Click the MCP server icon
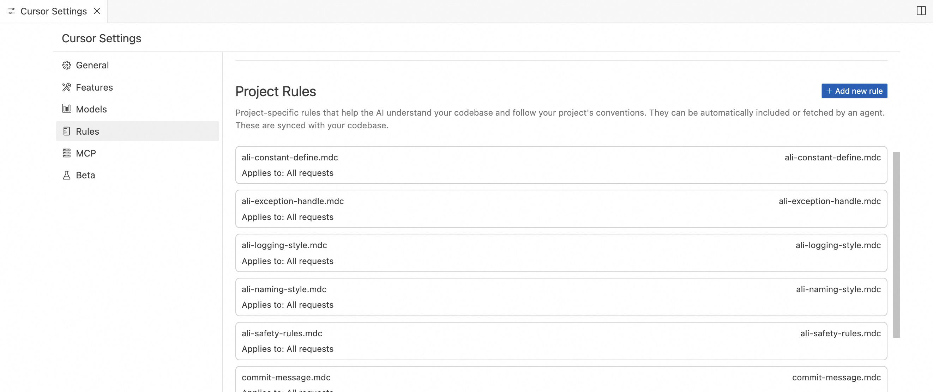 click(67, 153)
